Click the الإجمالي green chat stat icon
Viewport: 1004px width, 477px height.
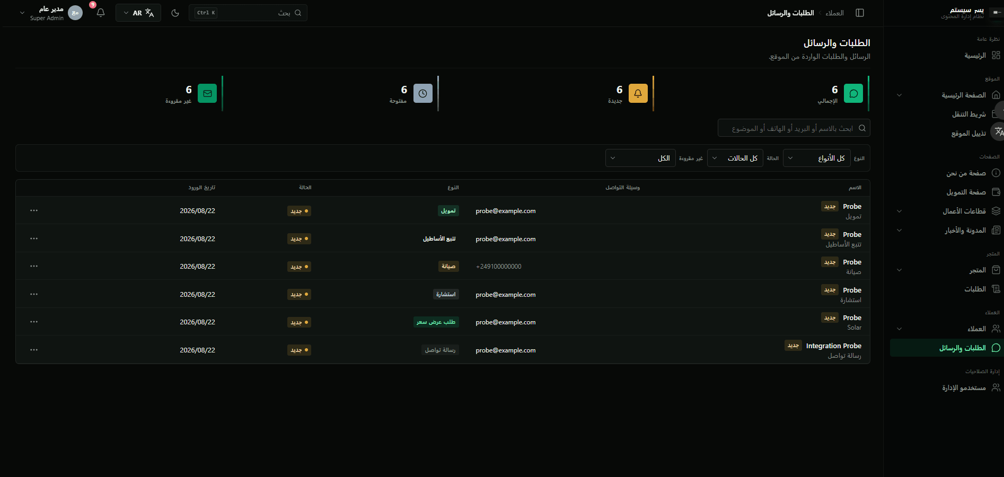click(853, 93)
